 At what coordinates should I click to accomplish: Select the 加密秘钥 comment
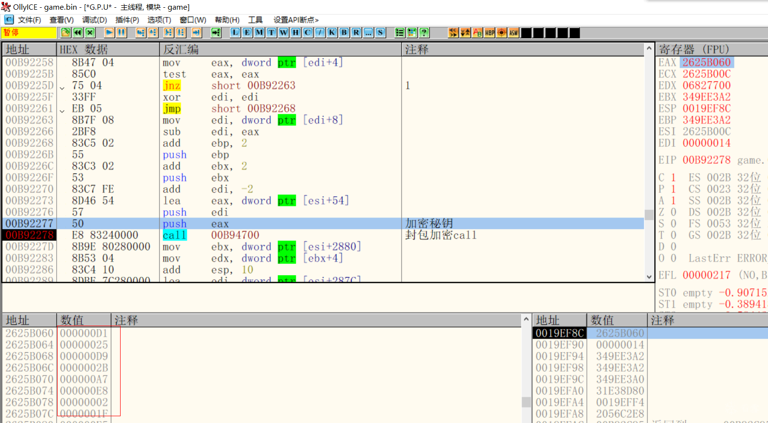[429, 223]
